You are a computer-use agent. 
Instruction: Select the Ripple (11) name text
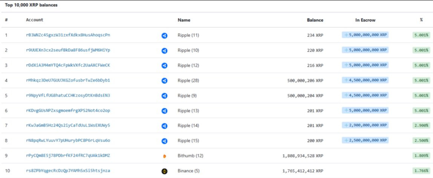(188, 35)
